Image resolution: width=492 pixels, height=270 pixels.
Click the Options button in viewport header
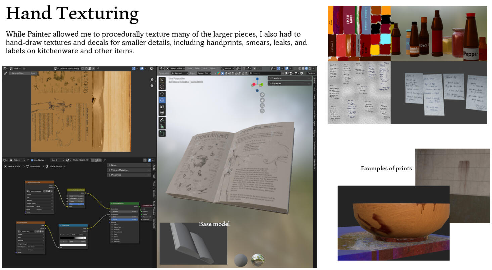tap(311, 73)
